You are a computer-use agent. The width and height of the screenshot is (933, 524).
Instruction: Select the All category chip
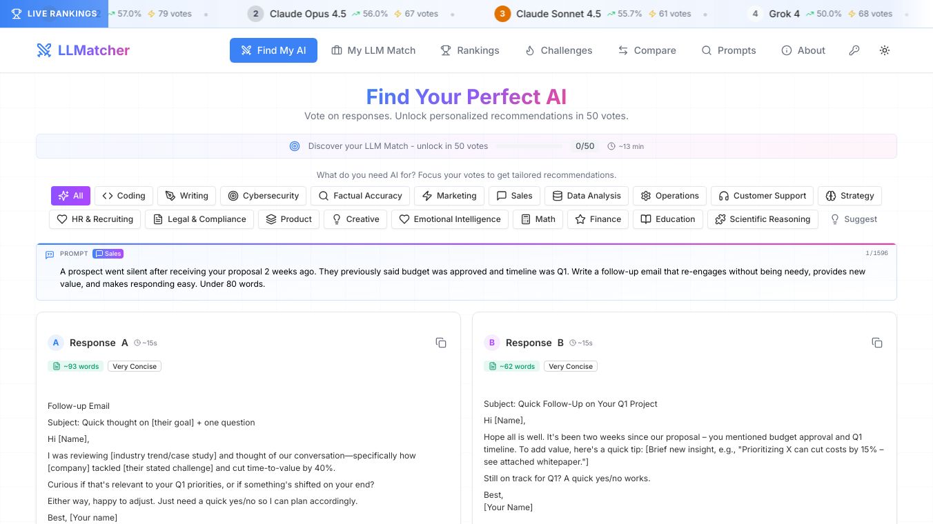70,196
